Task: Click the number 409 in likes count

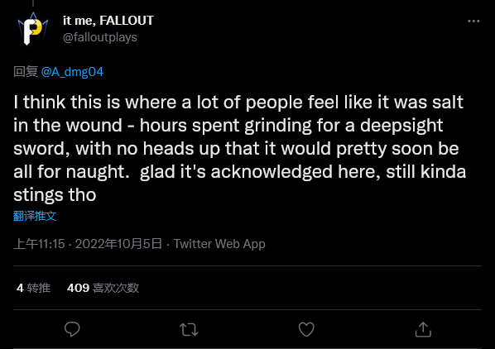Action: point(79,288)
